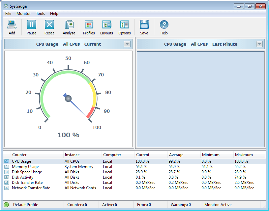The height and width of the screenshot is (211, 269).
Task: Click the 54.4 % current memory value
Action: click(x=141, y=167)
